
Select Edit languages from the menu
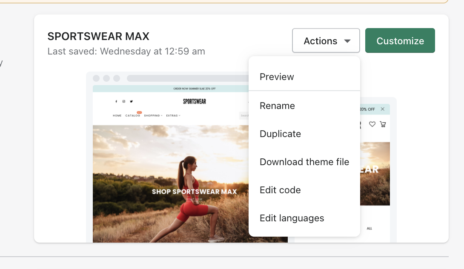click(x=292, y=218)
